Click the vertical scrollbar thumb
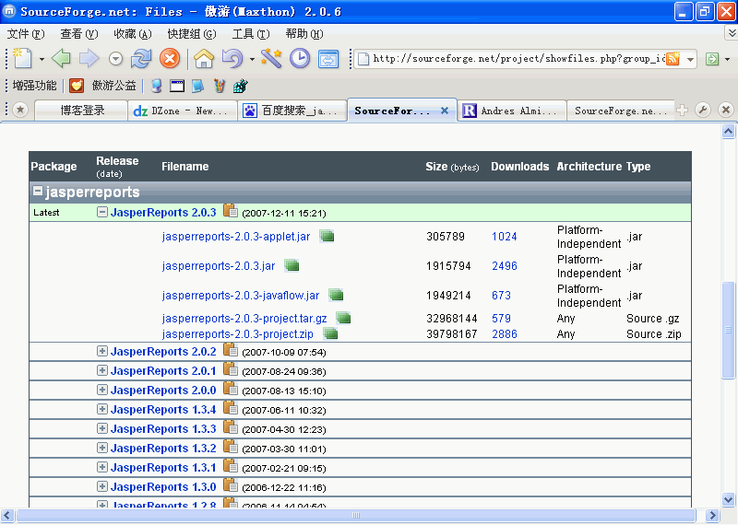This screenshot has height=525, width=738. pyautogui.click(x=728, y=330)
